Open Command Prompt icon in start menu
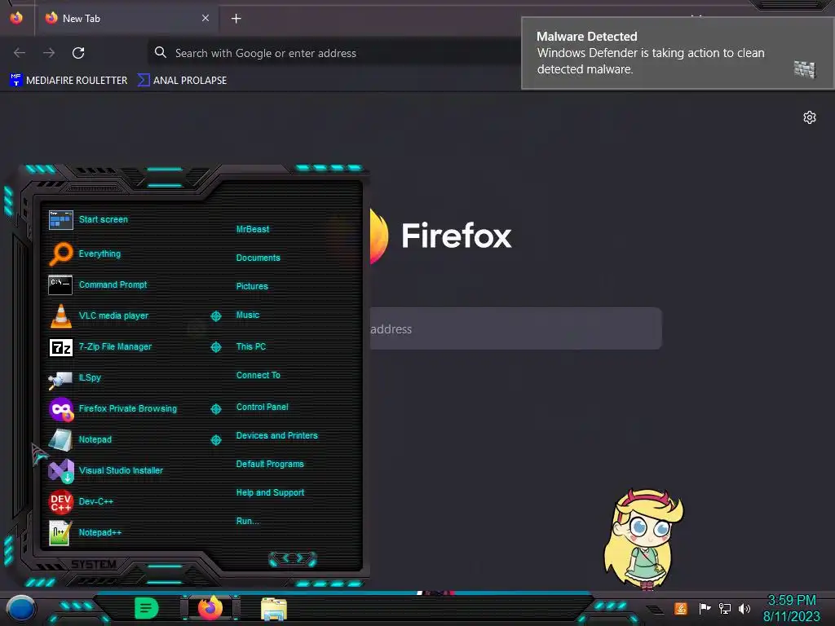This screenshot has width=835, height=626. pyautogui.click(x=60, y=284)
